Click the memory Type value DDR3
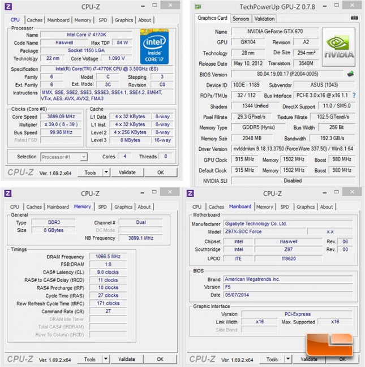 [x=54, y=222]
